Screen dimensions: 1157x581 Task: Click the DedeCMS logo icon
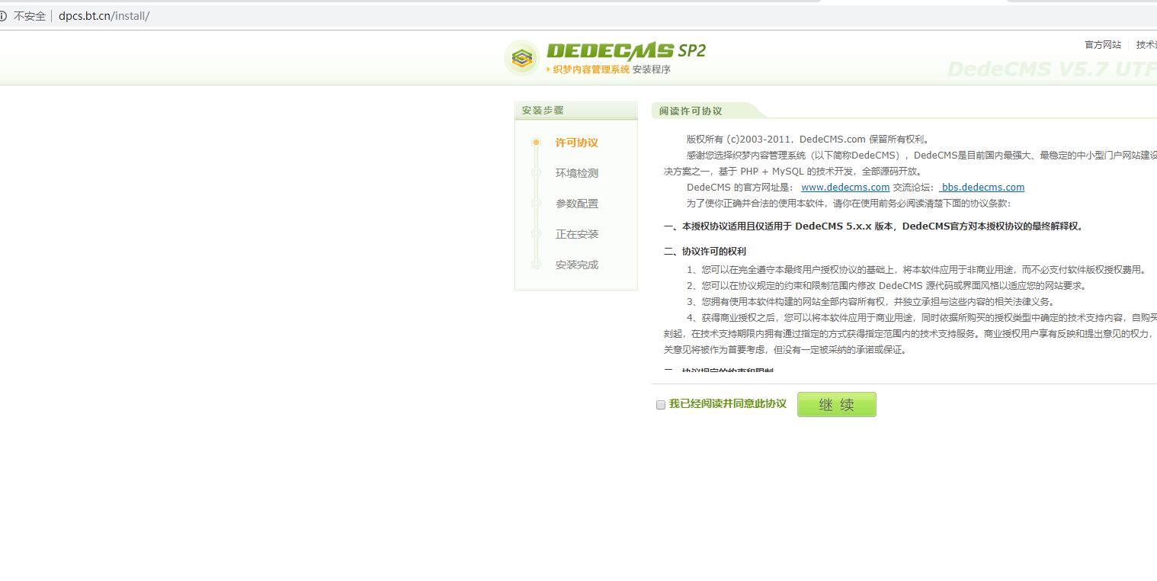pyautogui.click(x=522, y=58)
